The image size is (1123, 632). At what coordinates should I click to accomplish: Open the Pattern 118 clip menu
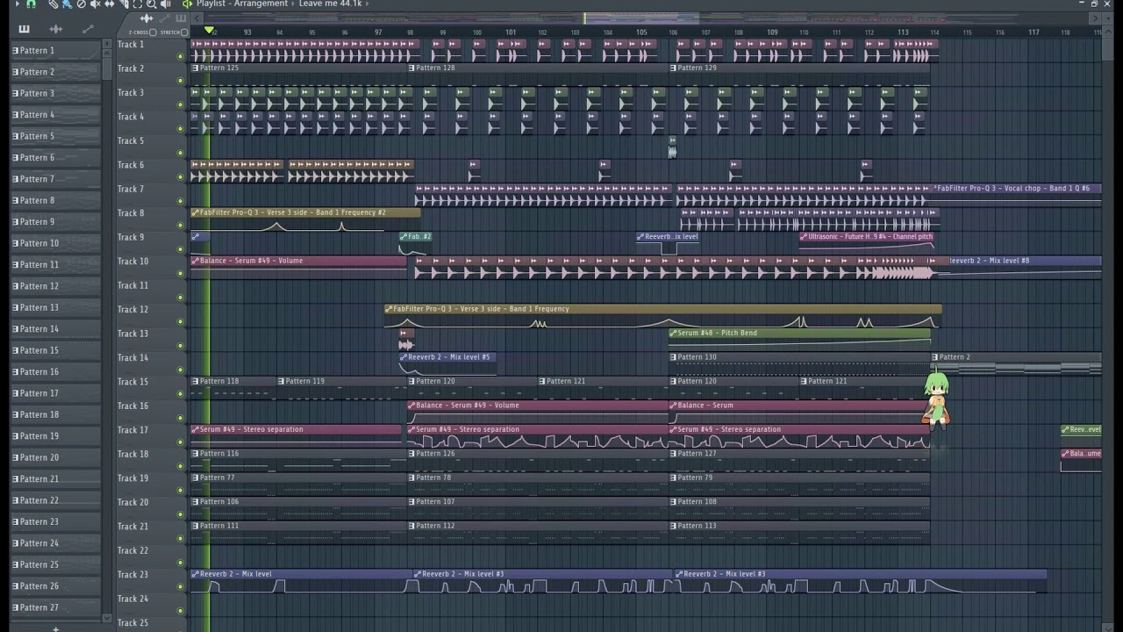pos(196,382)
